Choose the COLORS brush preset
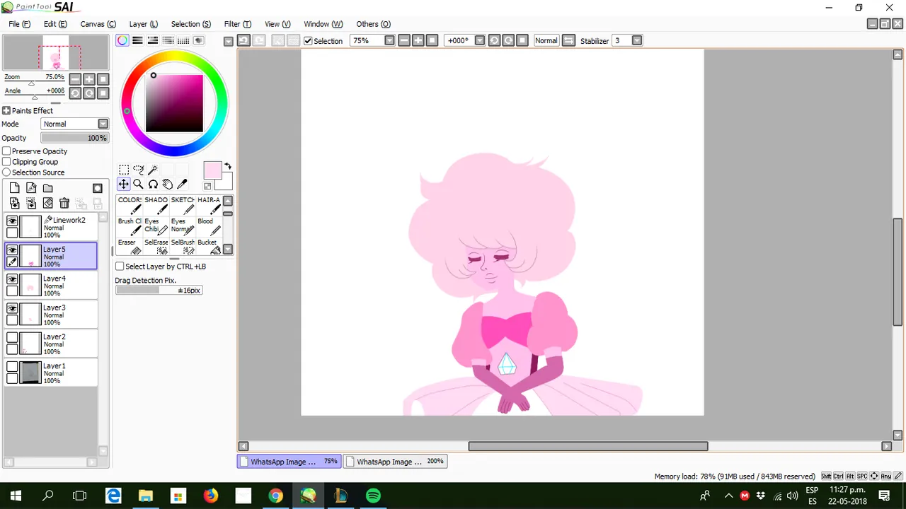This screenshot has height=509, width=906. tap(130, 205)
